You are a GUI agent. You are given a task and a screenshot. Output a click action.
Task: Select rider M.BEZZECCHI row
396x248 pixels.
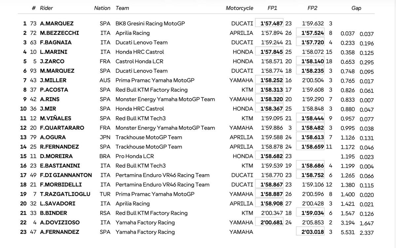tap(59, 33)
